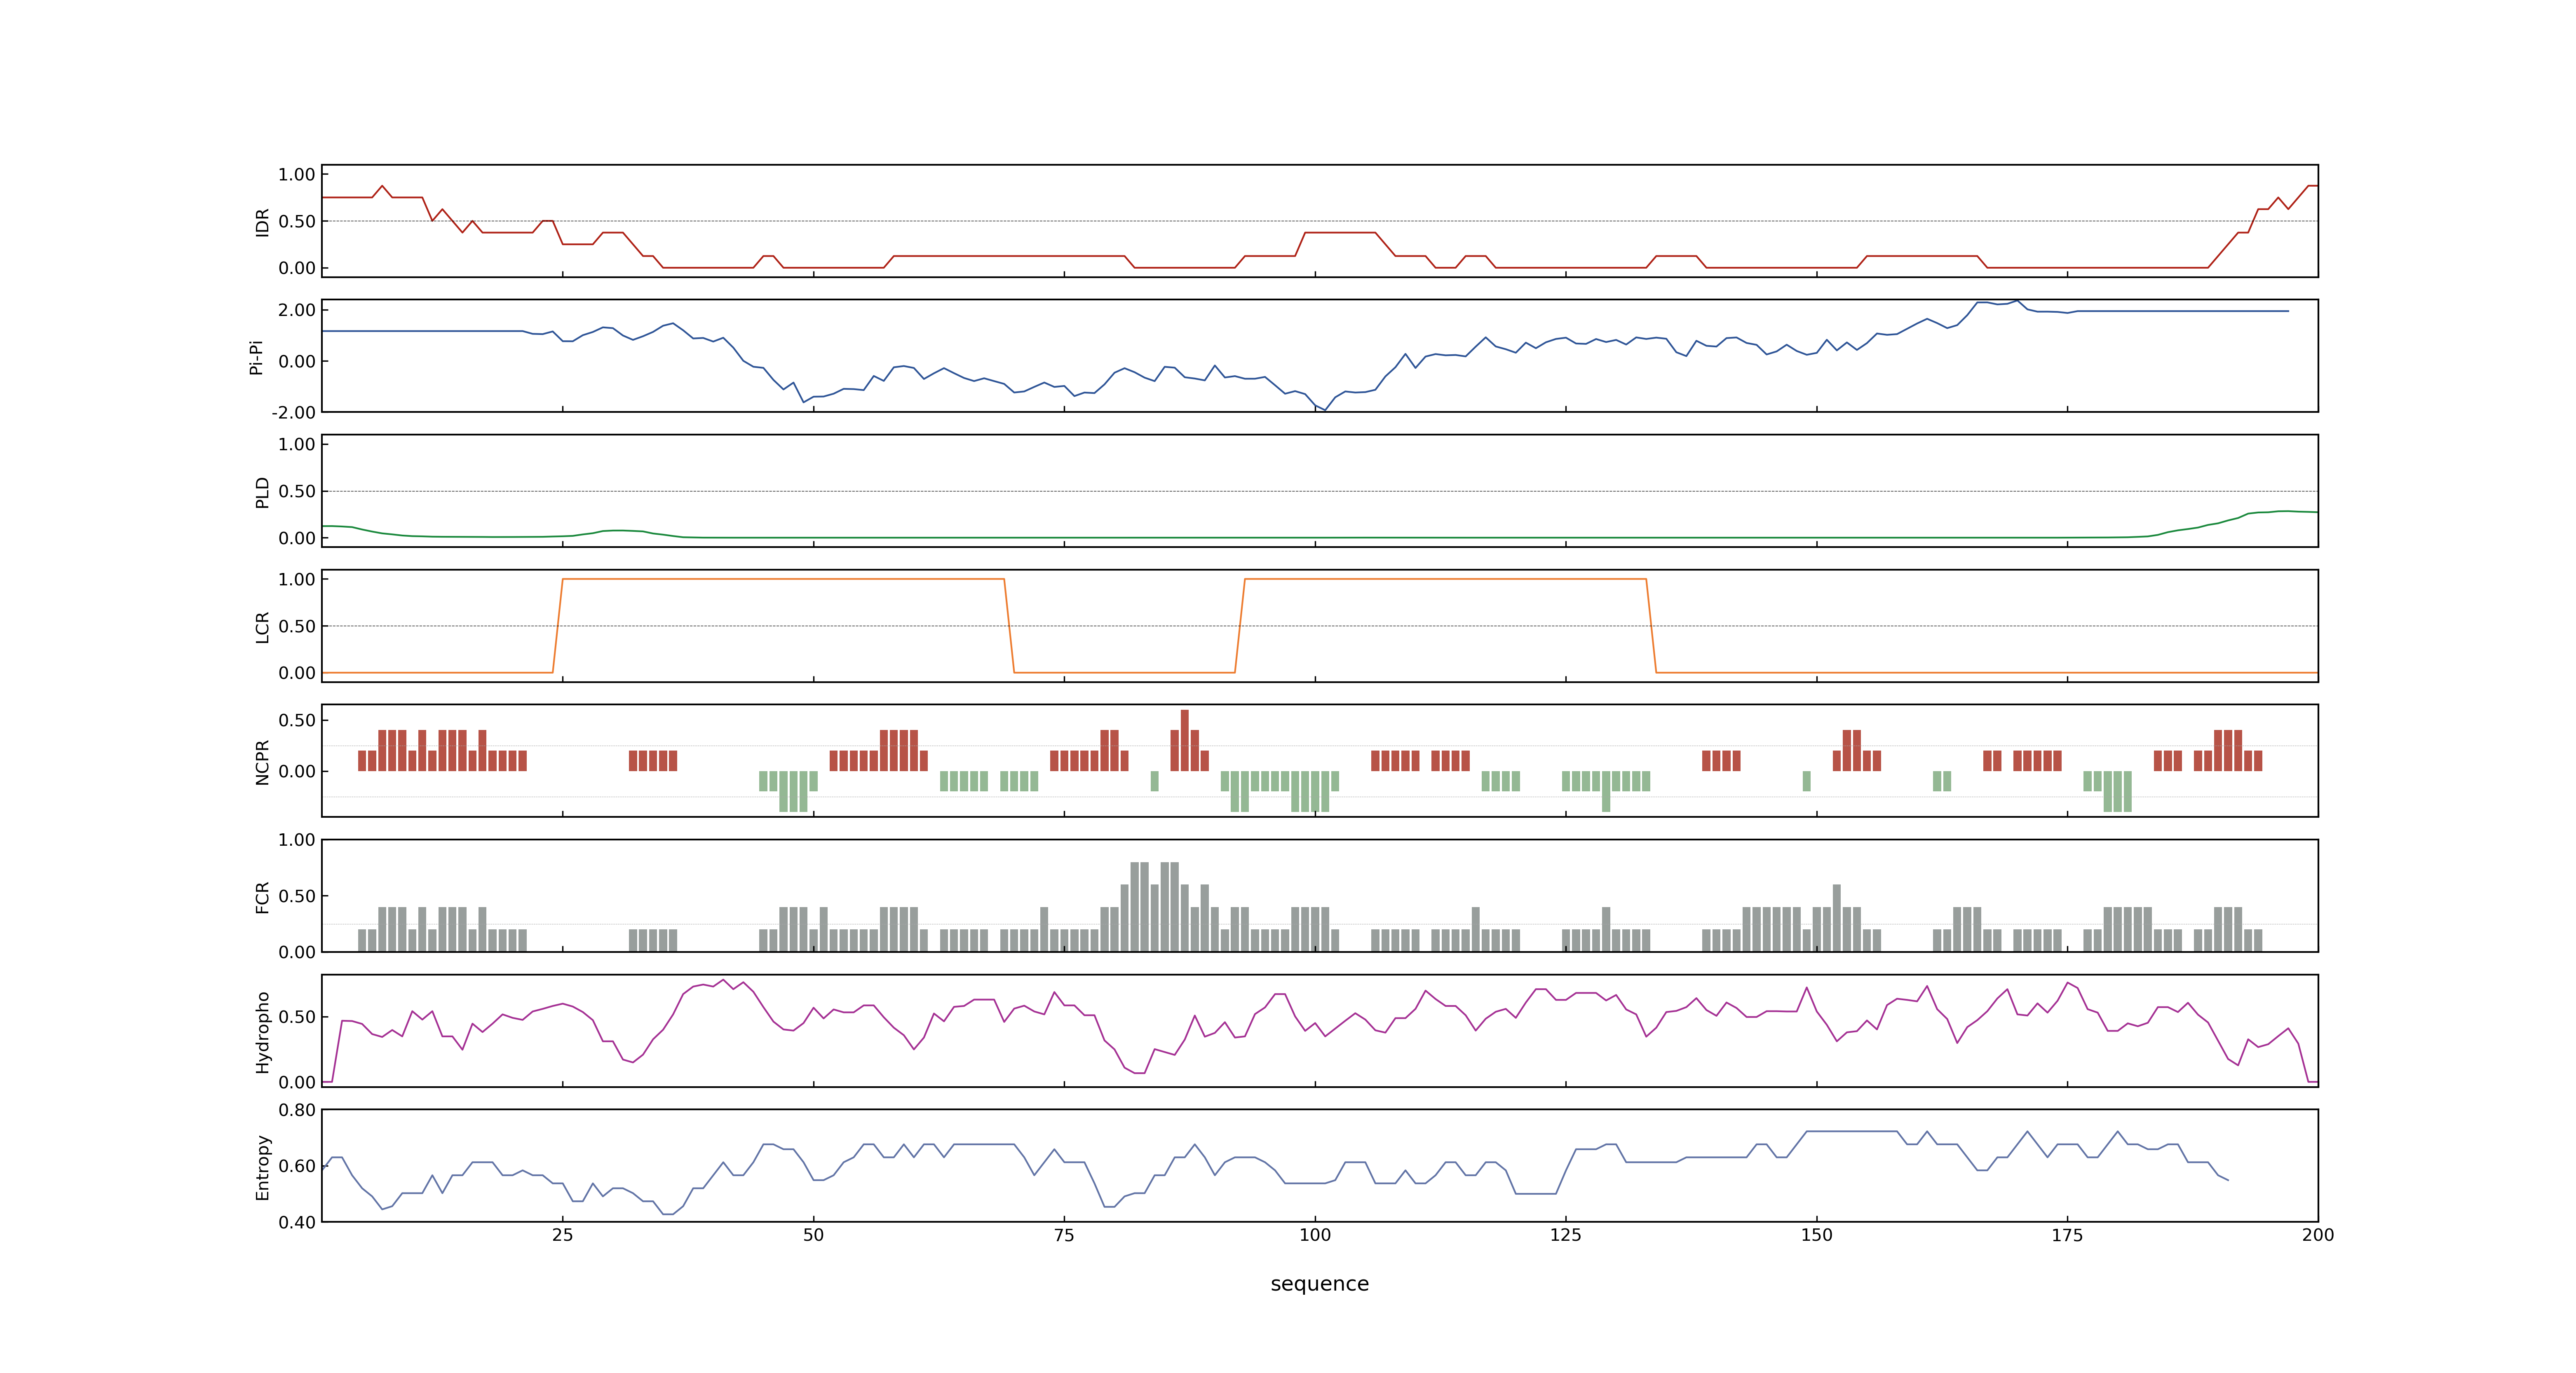The image size is (2576, 1373).
Task: Click the 0.50 tick on NCPR axis
Action: click(x=297, y=720)
